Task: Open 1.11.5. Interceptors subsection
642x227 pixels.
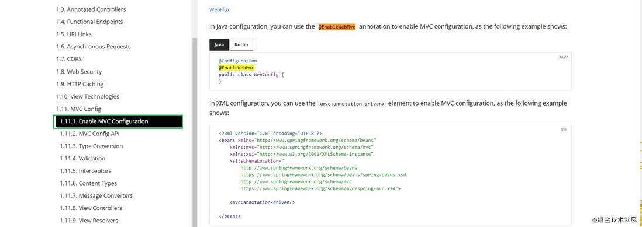Action: (x=85, y=171)
